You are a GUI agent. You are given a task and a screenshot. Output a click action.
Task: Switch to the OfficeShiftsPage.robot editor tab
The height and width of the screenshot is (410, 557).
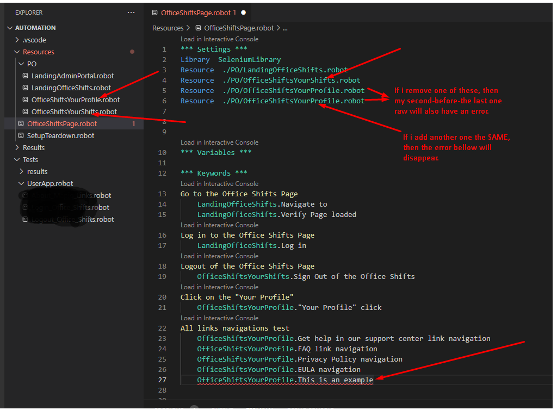196,13
